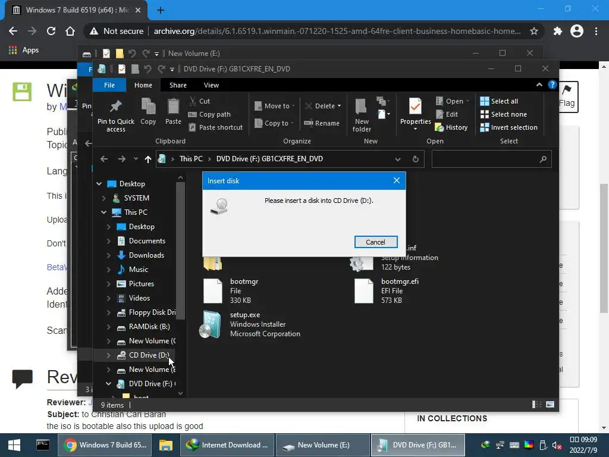This screenshot has width=609, height=457.
Task: Open recent locations dropdown arrow
Action: point(136,159)
